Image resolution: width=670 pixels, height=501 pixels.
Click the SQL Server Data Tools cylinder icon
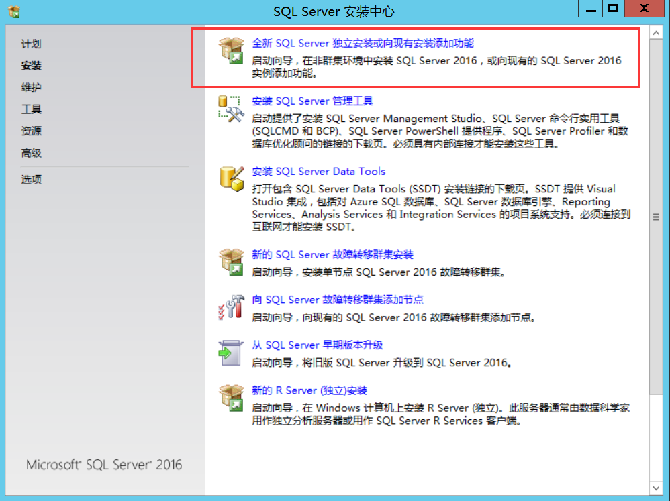click(x=232, y=179)
